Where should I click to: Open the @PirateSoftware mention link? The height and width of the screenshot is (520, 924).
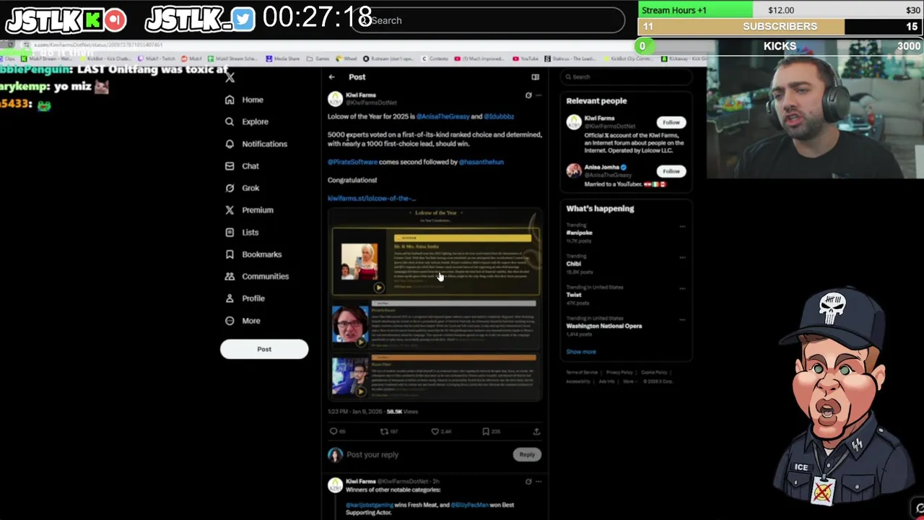pyautogui.click(x=352, y=162)
